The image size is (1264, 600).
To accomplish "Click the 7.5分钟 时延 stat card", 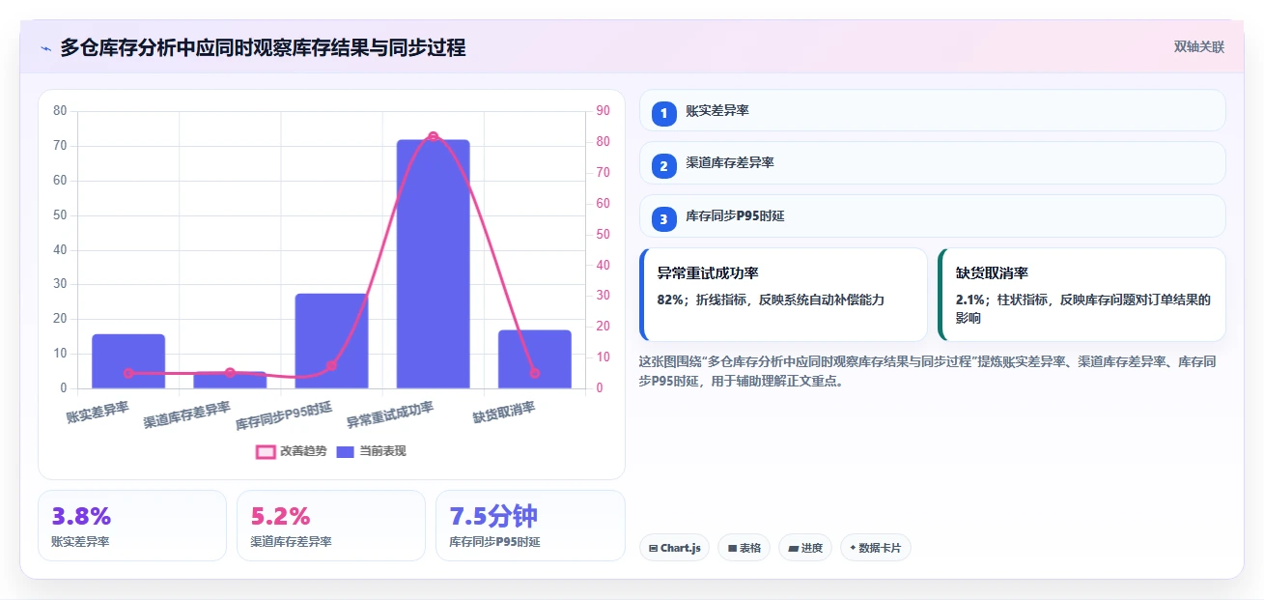I will 530,526.
